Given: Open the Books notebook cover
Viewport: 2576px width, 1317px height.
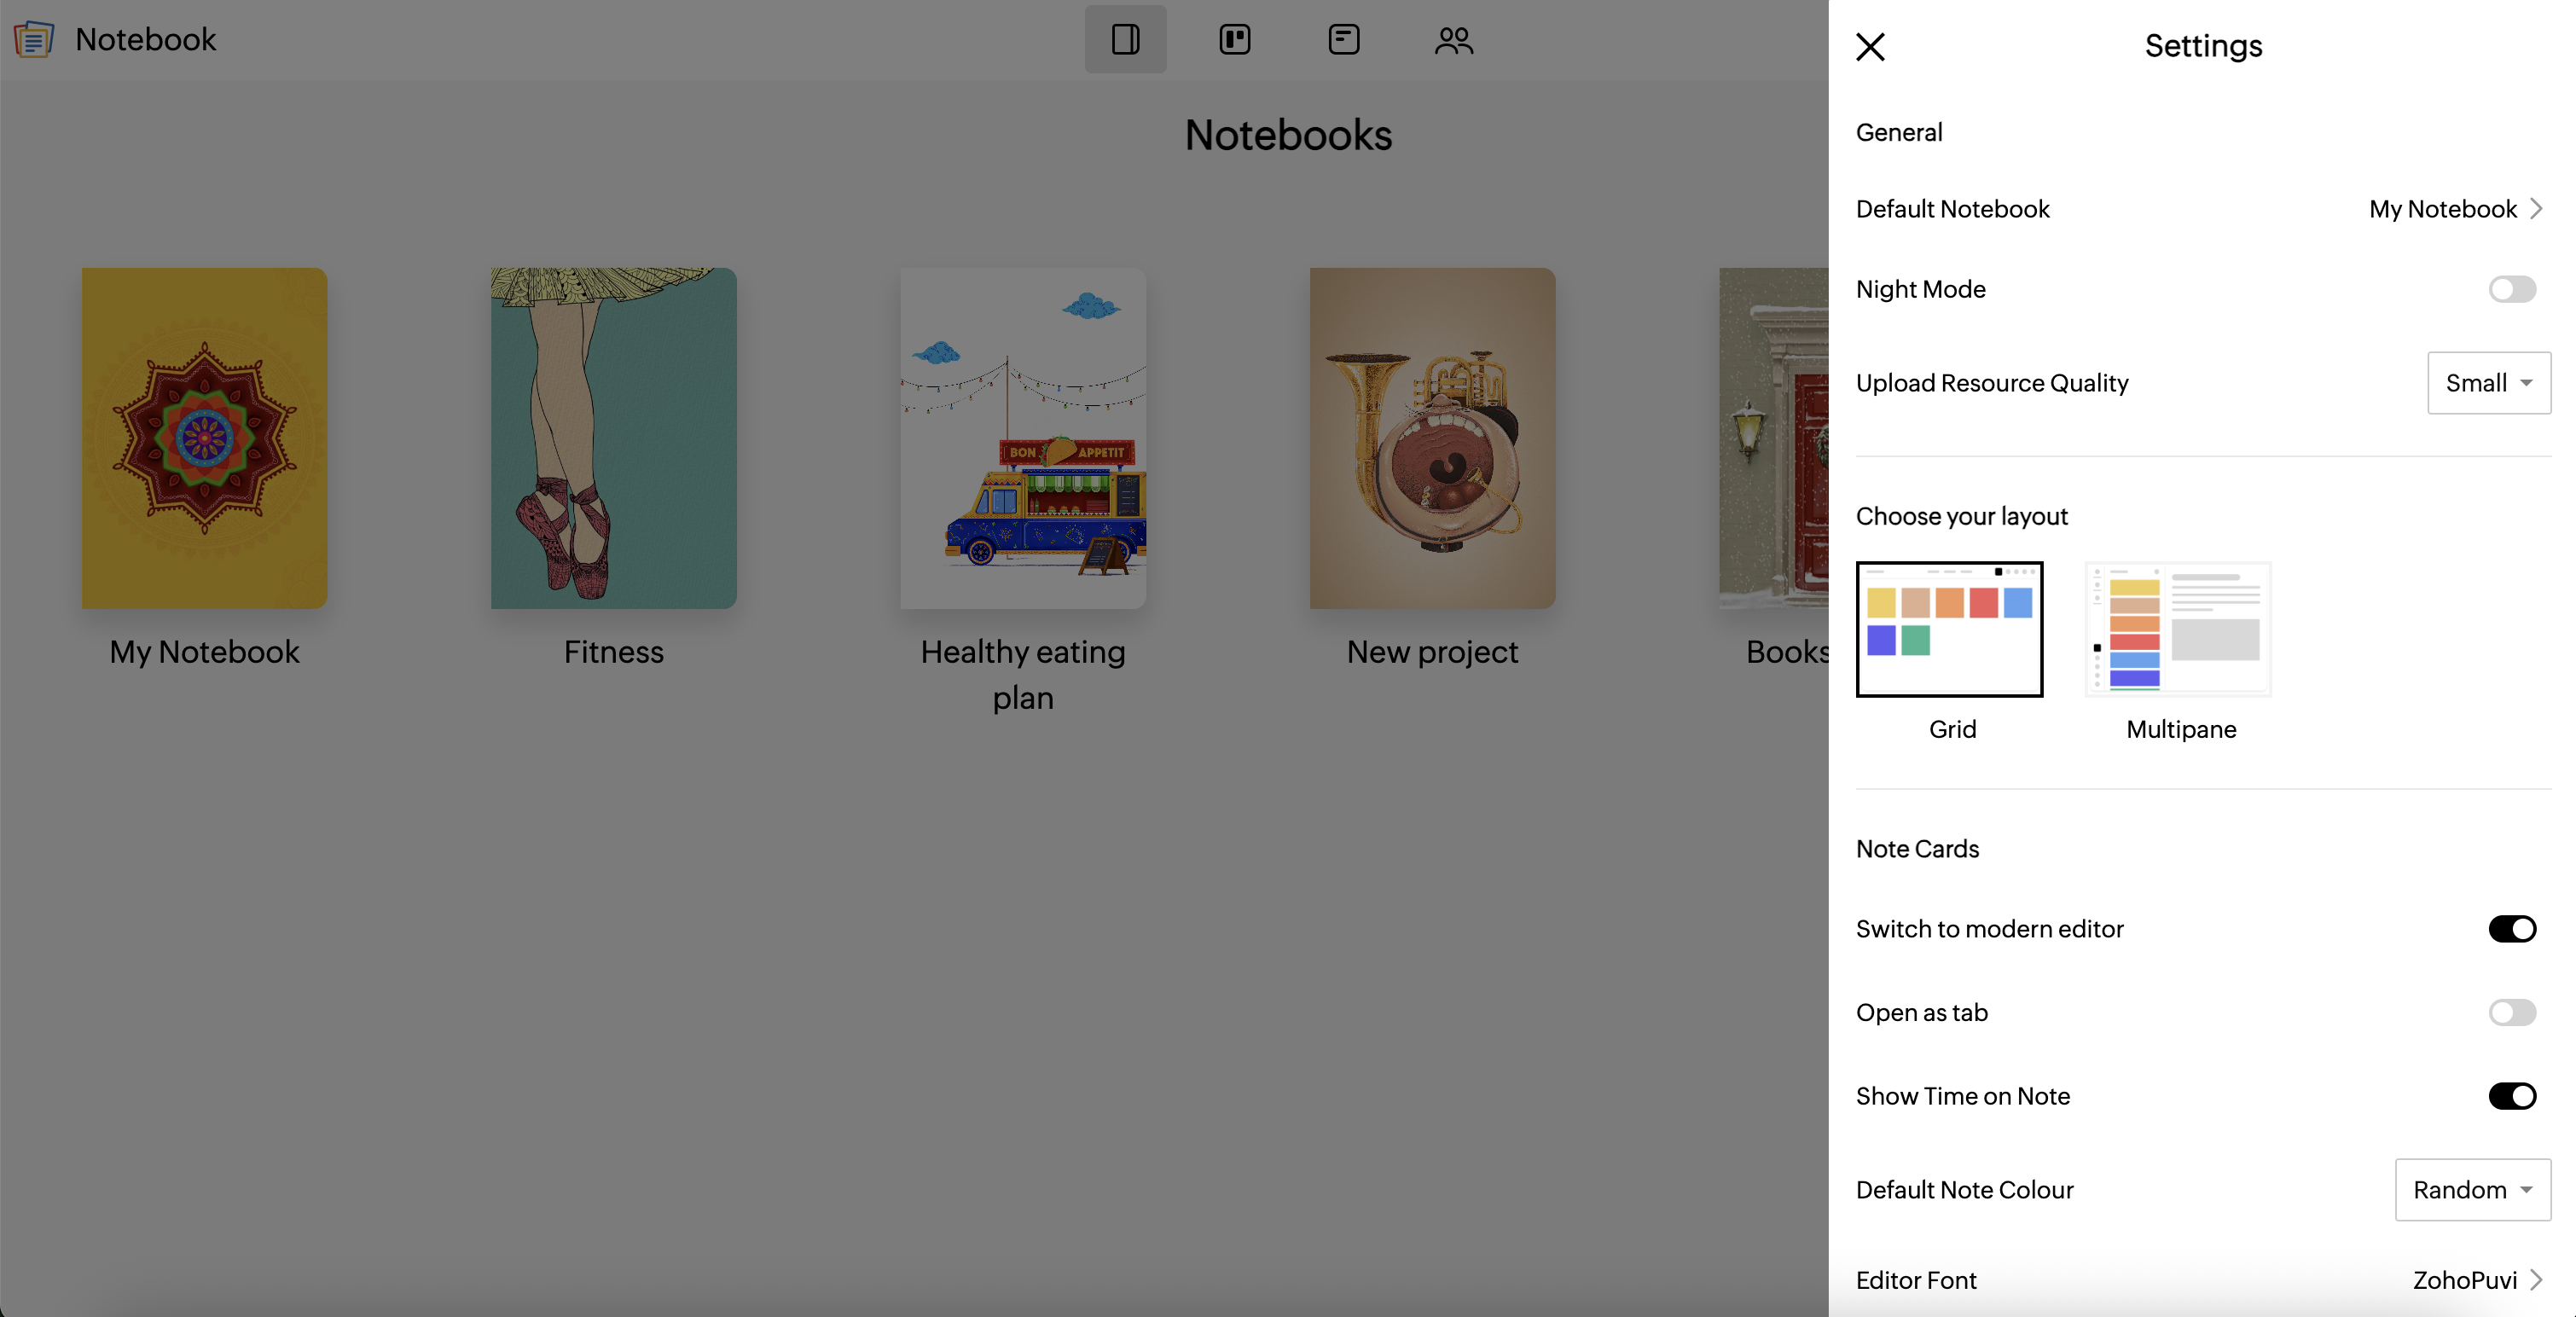Looking at the screenshot, I should (1773, 438).
